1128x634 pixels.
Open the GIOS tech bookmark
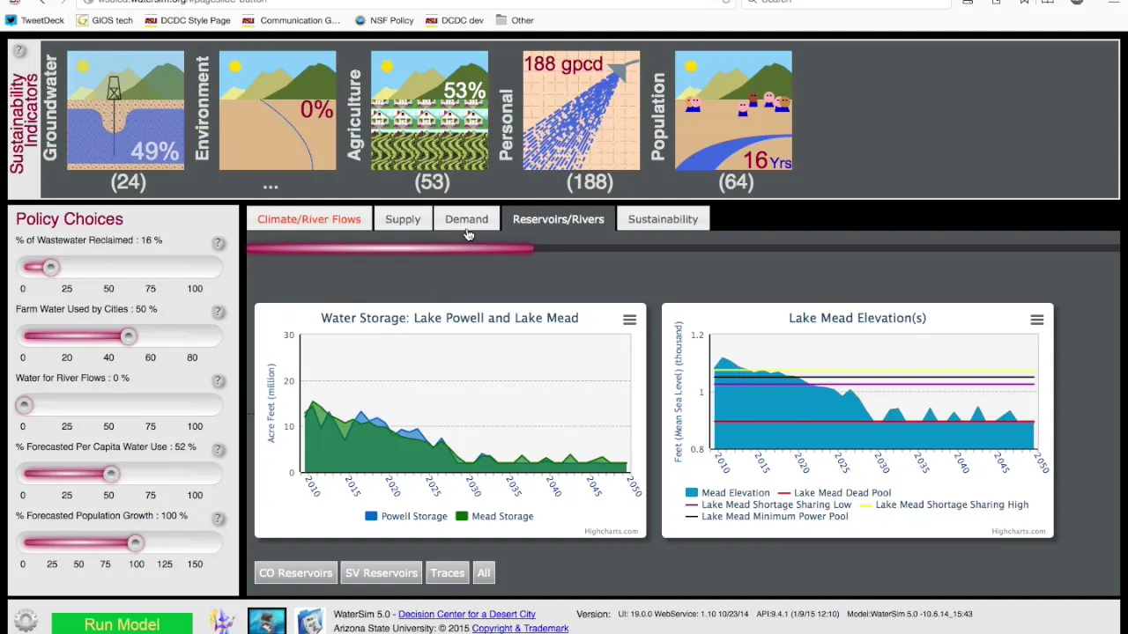point(103,20)
